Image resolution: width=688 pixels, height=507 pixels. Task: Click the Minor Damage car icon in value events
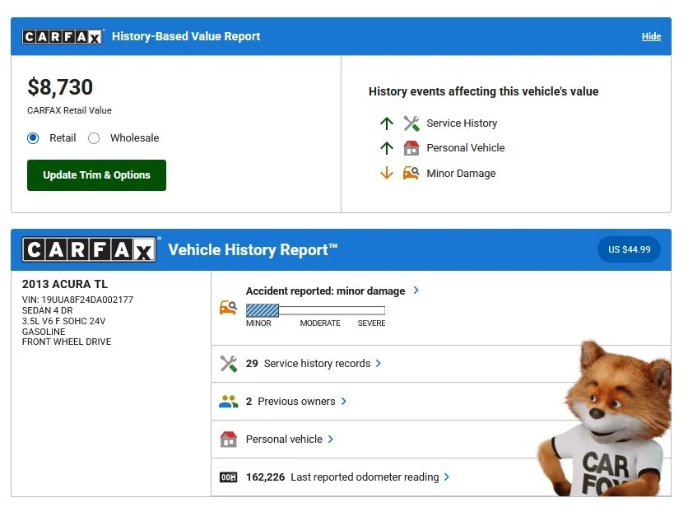(411, 173)
